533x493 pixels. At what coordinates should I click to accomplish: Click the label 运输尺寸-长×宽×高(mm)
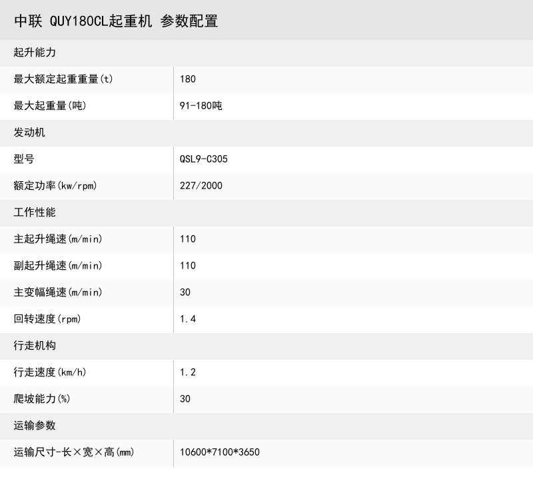pos(74,452)
